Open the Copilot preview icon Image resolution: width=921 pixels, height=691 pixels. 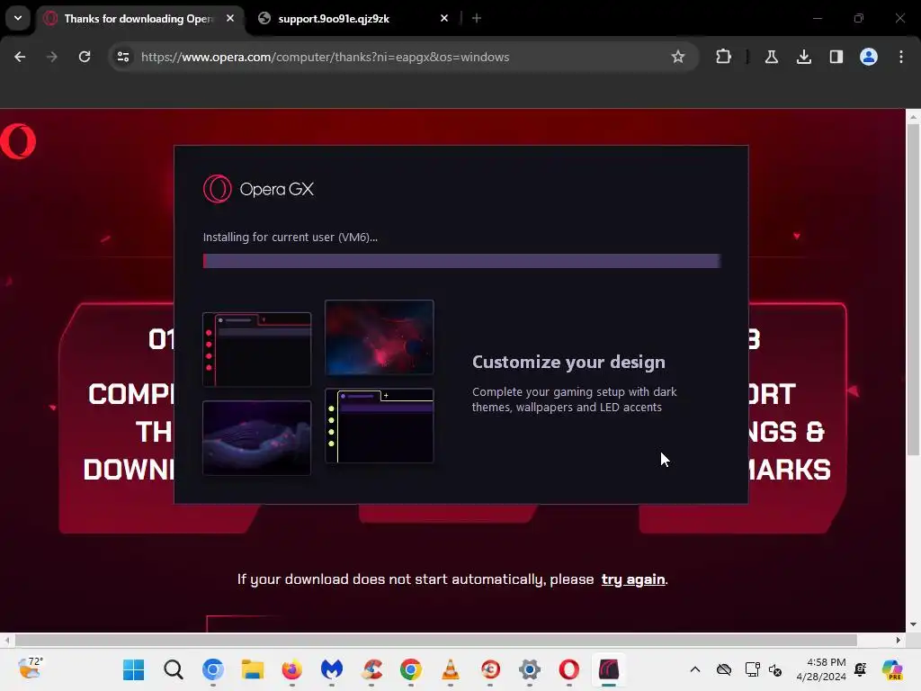tap(892, 669)
